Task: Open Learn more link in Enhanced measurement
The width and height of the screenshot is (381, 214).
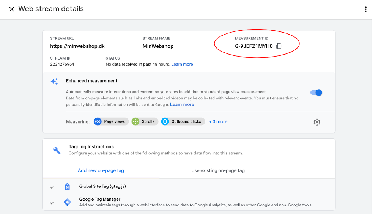Action: [182, 104]
